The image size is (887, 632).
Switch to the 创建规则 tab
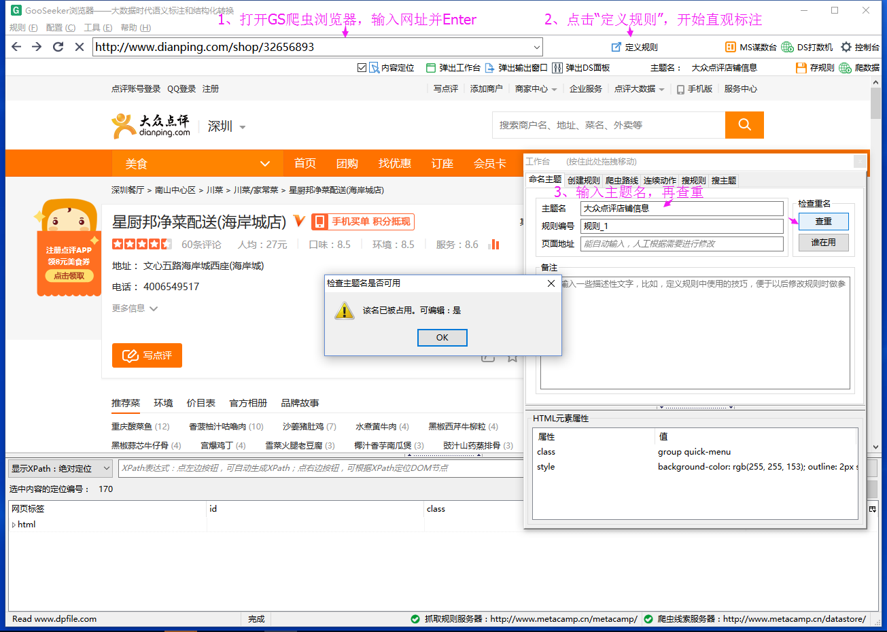pyautogui.click(x=582, y=179)
